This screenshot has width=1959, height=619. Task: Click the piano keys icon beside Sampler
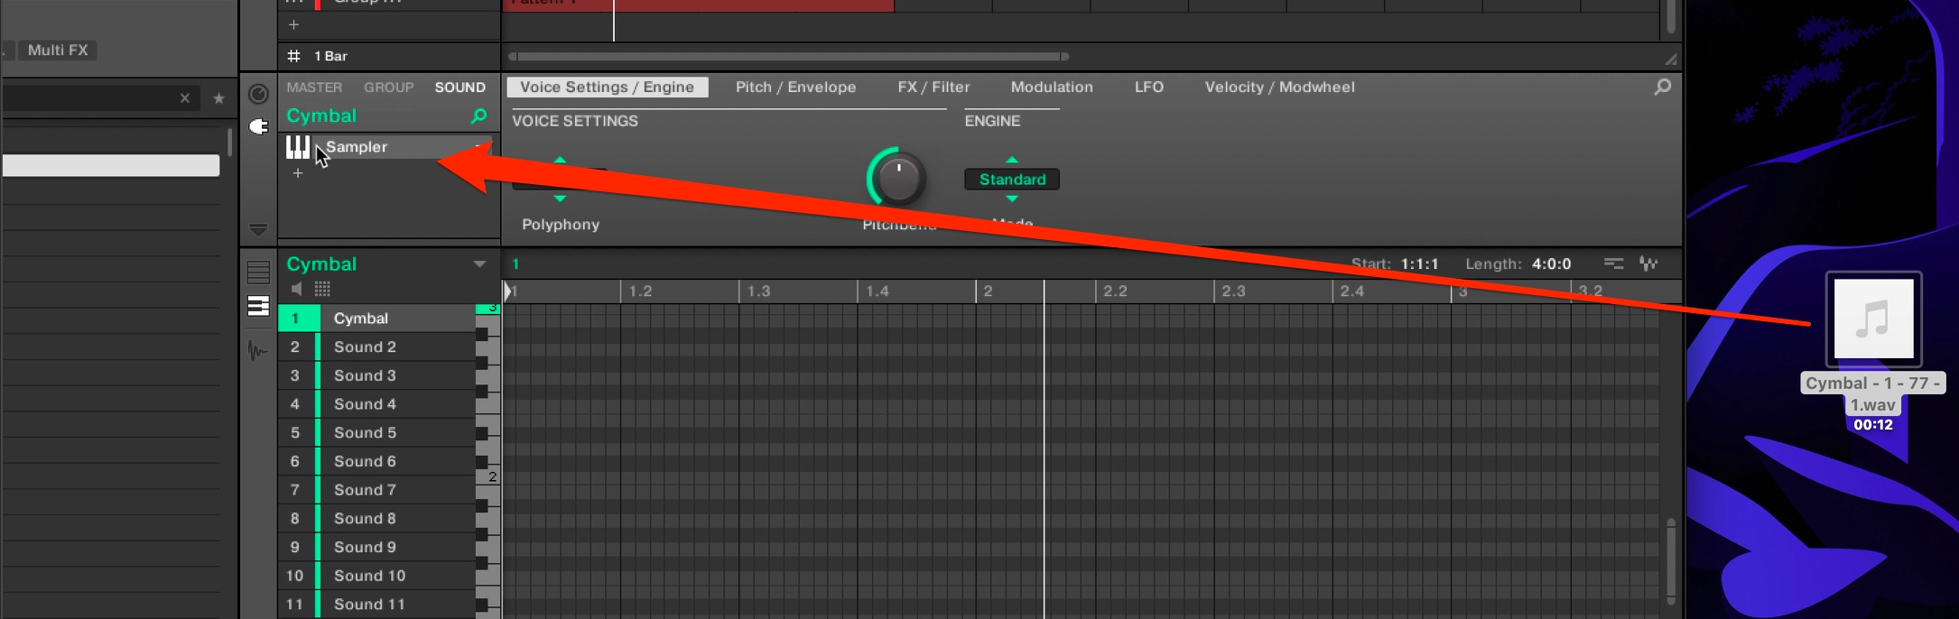coord(297,146)
